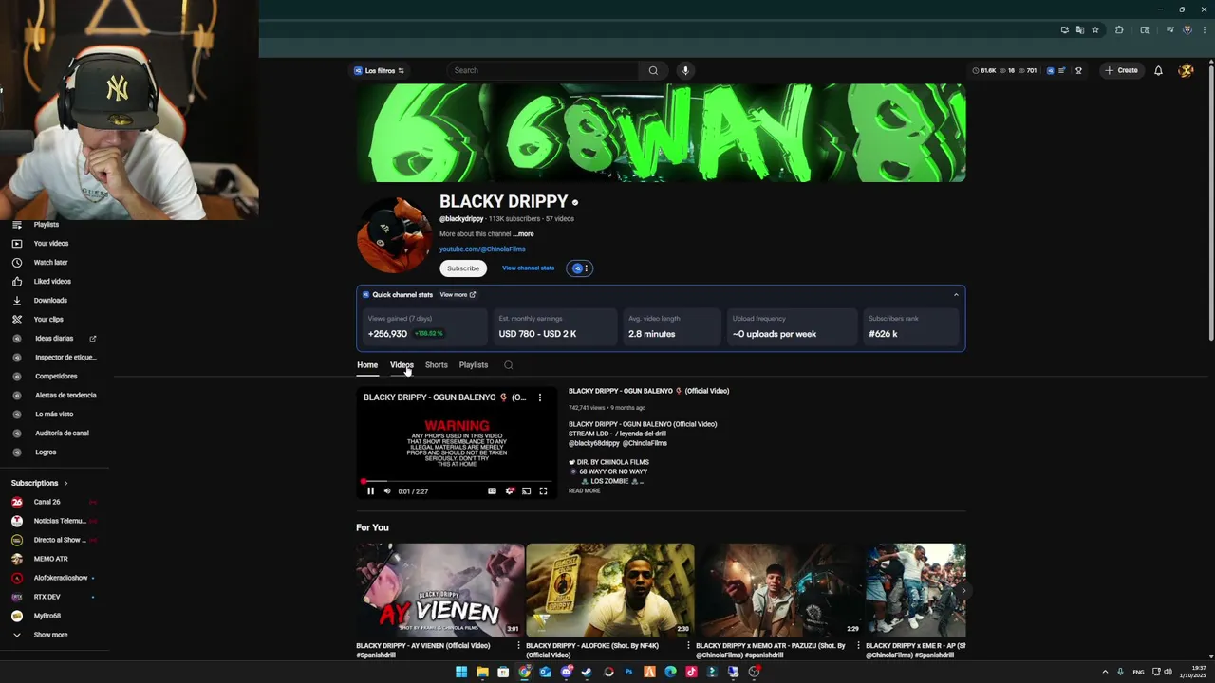The width and height of the screenshot is (1215, 683).
Task: Open AY VIENEN video thumbnail
Action: tap(440, 590)
